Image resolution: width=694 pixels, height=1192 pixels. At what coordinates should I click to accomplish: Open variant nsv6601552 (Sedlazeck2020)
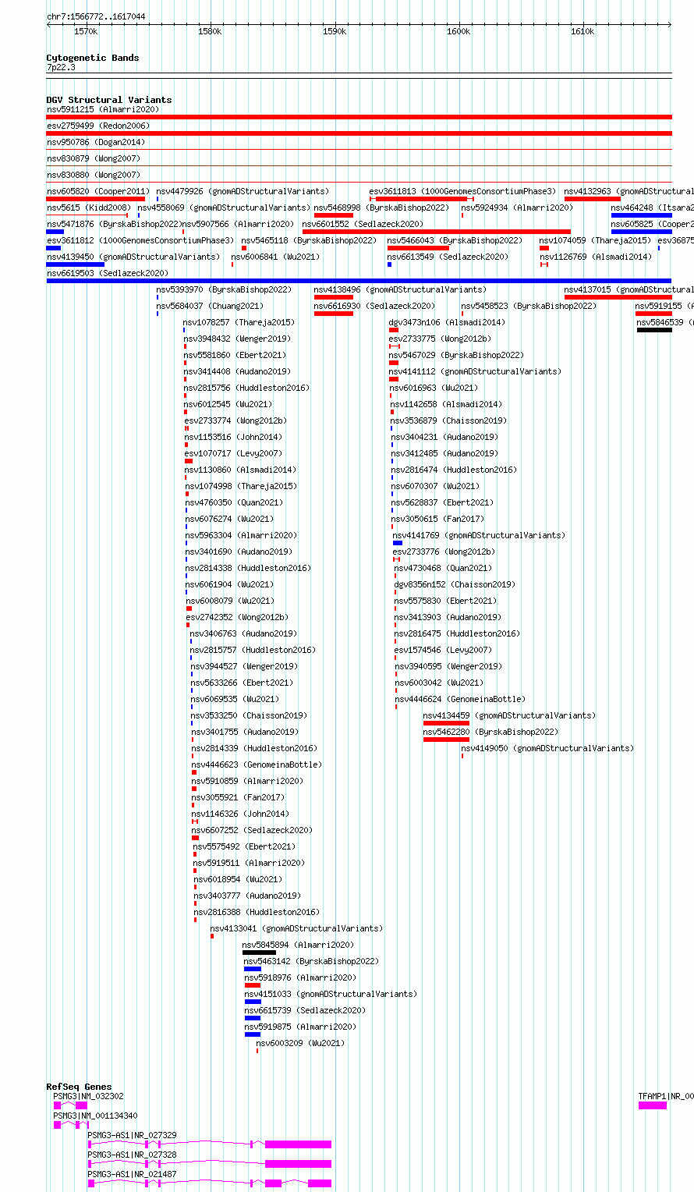pyautogui.click(x=363, y=224)
